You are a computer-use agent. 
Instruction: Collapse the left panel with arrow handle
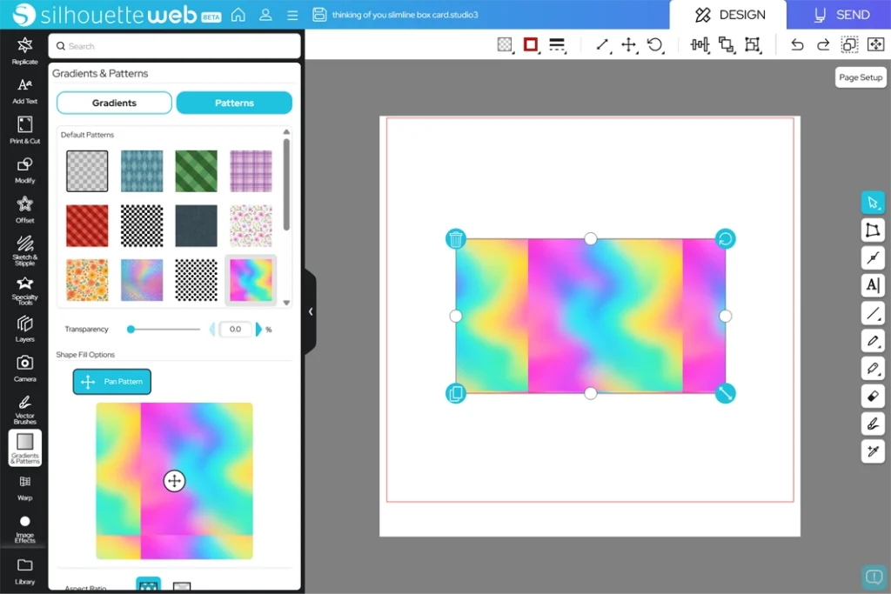point(311,311)
